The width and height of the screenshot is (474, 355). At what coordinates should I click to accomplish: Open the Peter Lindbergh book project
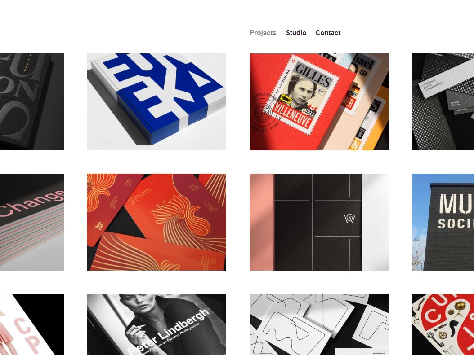(x=157, y=324)
